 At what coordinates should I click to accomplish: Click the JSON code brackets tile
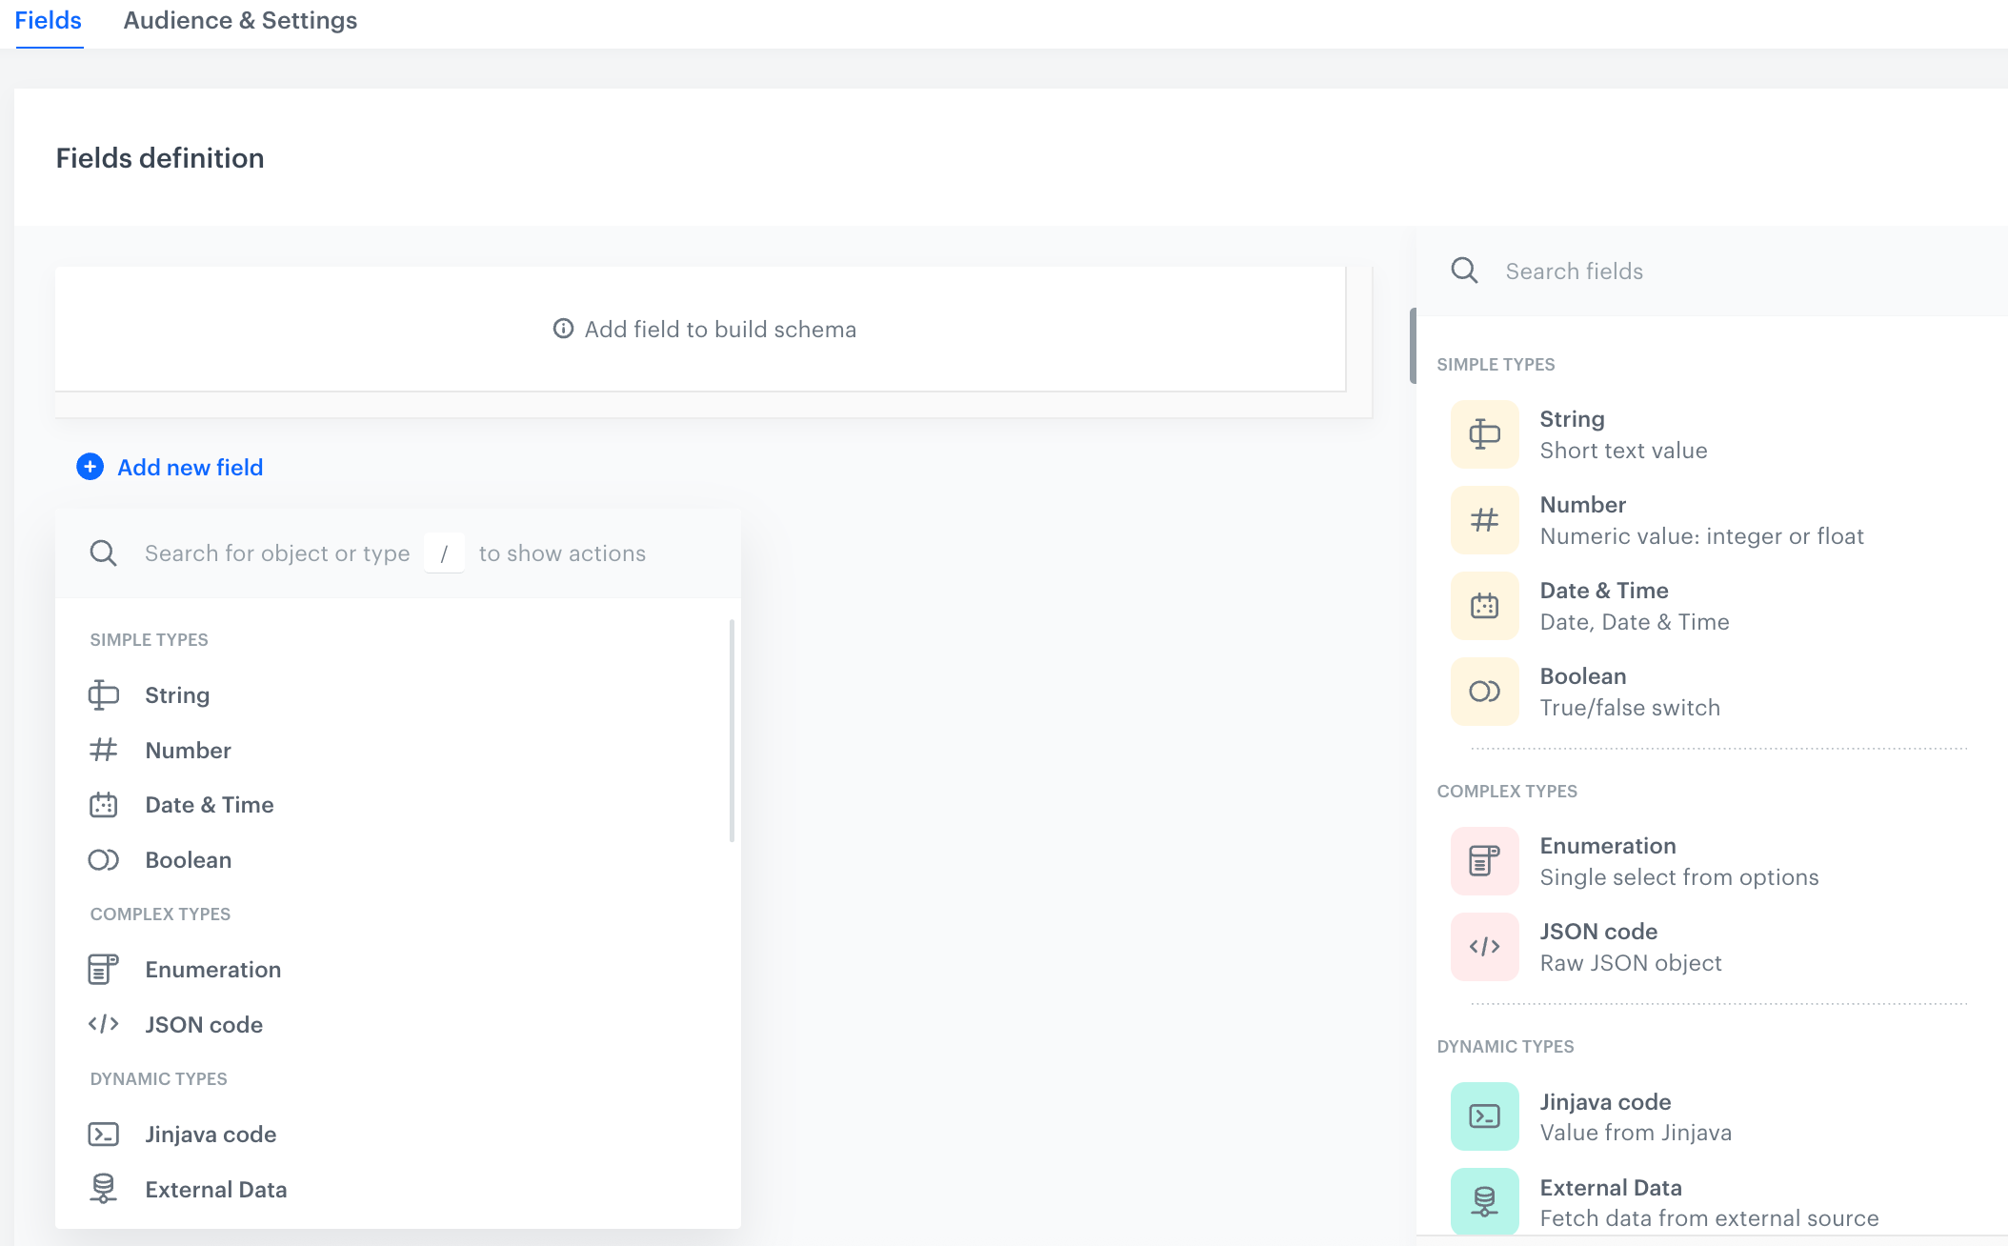(x=1484, y=947)
